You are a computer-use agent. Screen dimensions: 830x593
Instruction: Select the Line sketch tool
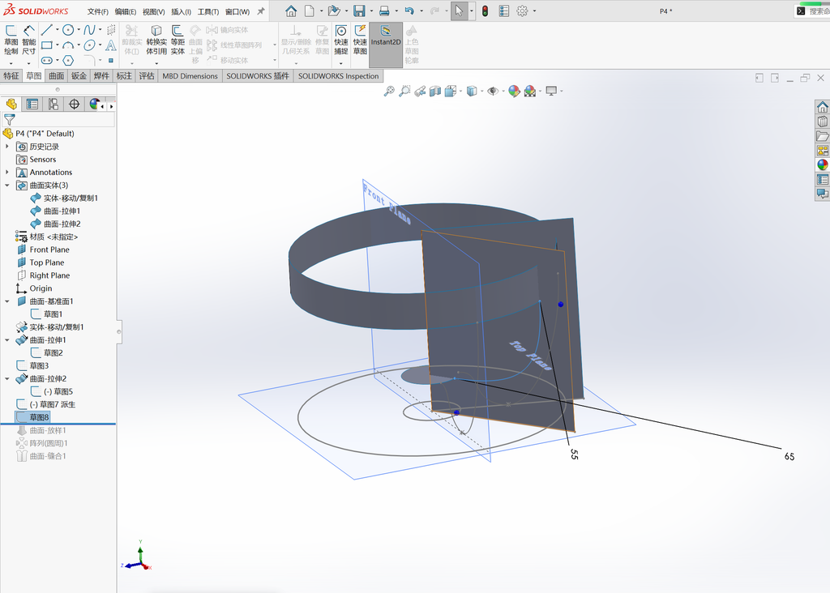pyautogui.click(x=47, y=30)
